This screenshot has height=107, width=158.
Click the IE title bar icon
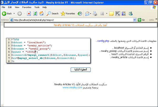tap(2, 2)
